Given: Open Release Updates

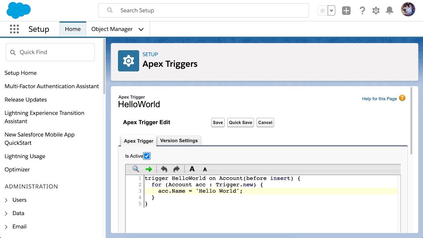Looking at the screenshot, I should point(26,99).
